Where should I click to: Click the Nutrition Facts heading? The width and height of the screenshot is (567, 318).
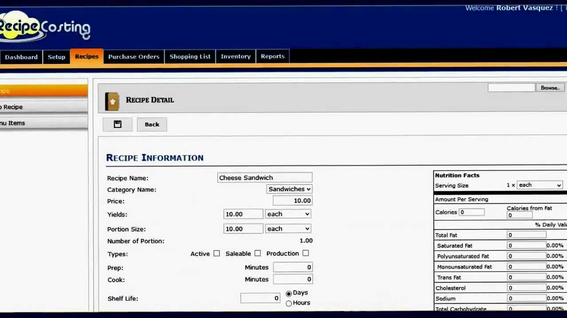coord(457,175)
